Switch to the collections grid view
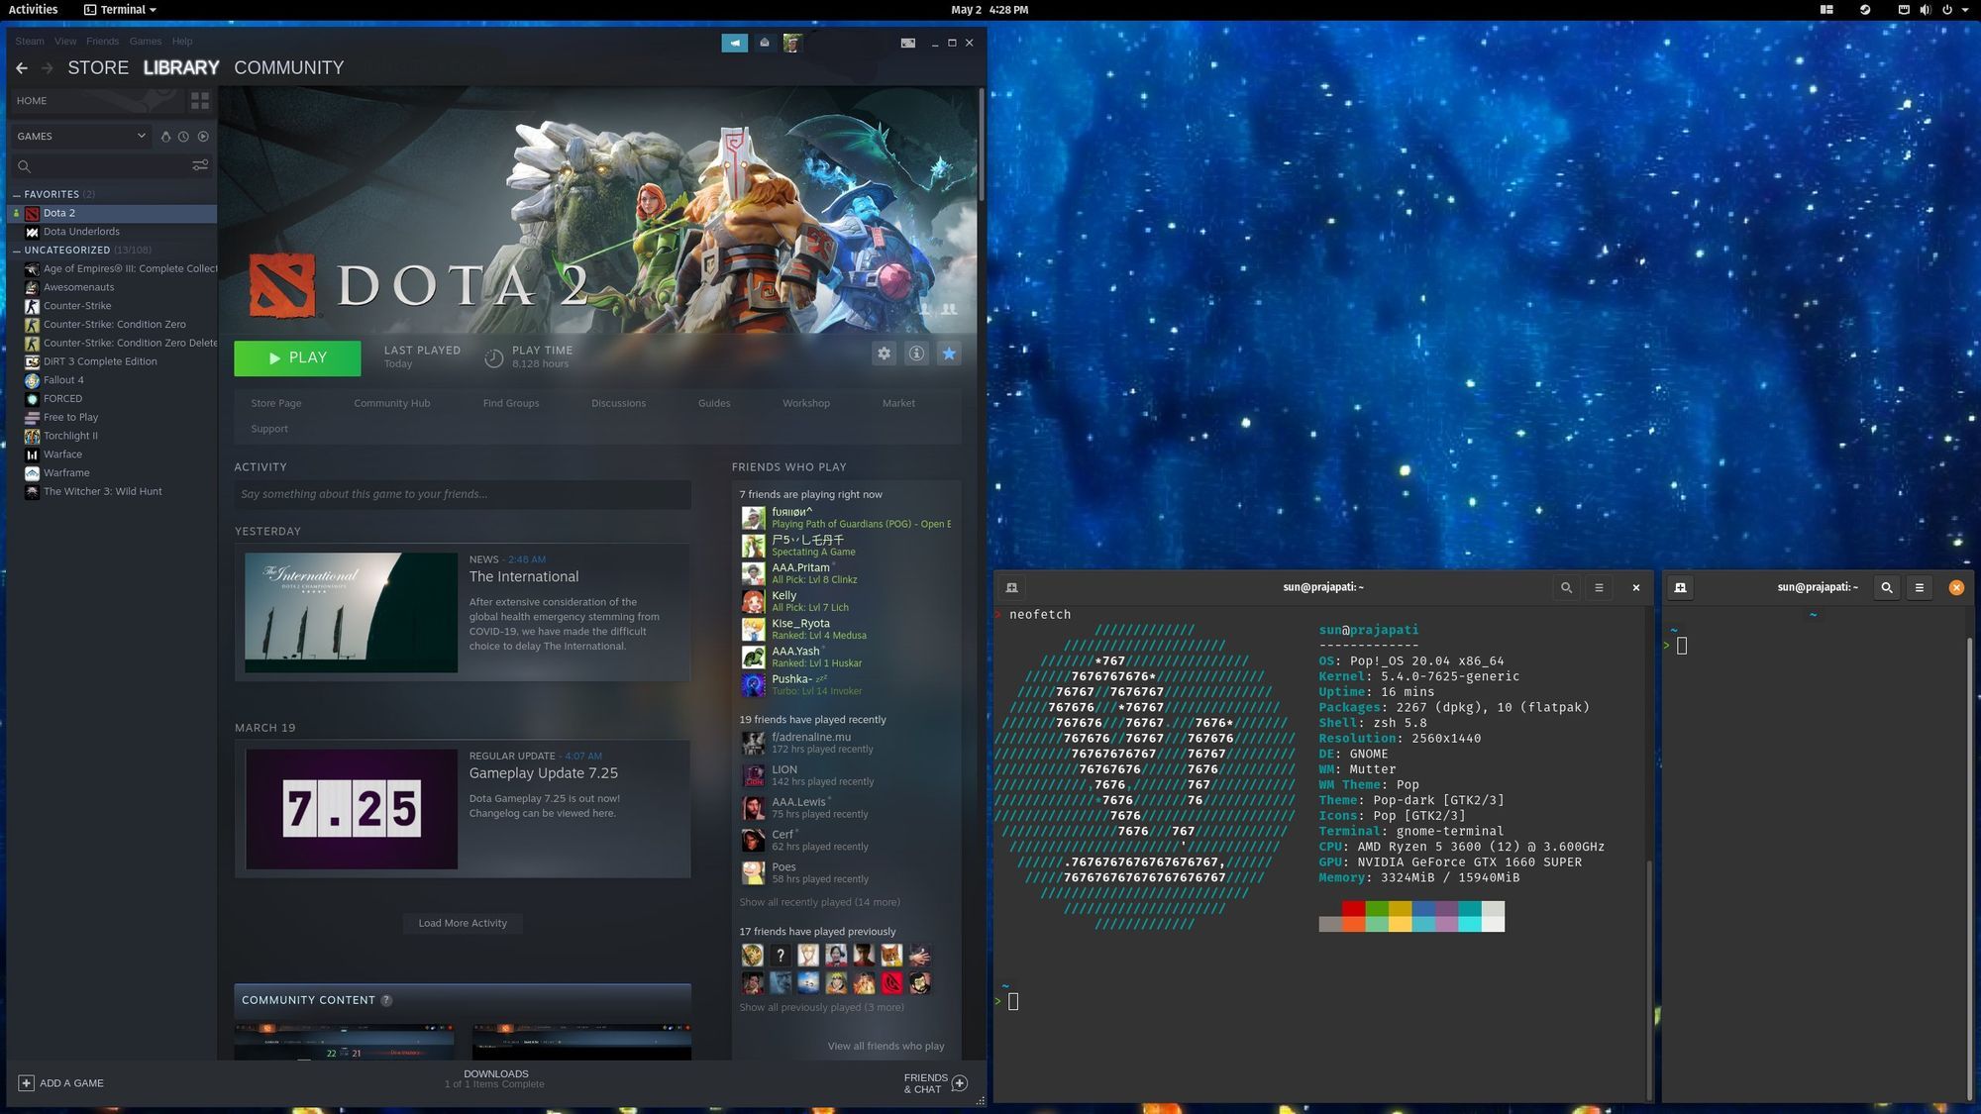The height and width of the screenshot is (1114, 1981). coord(200,101)
